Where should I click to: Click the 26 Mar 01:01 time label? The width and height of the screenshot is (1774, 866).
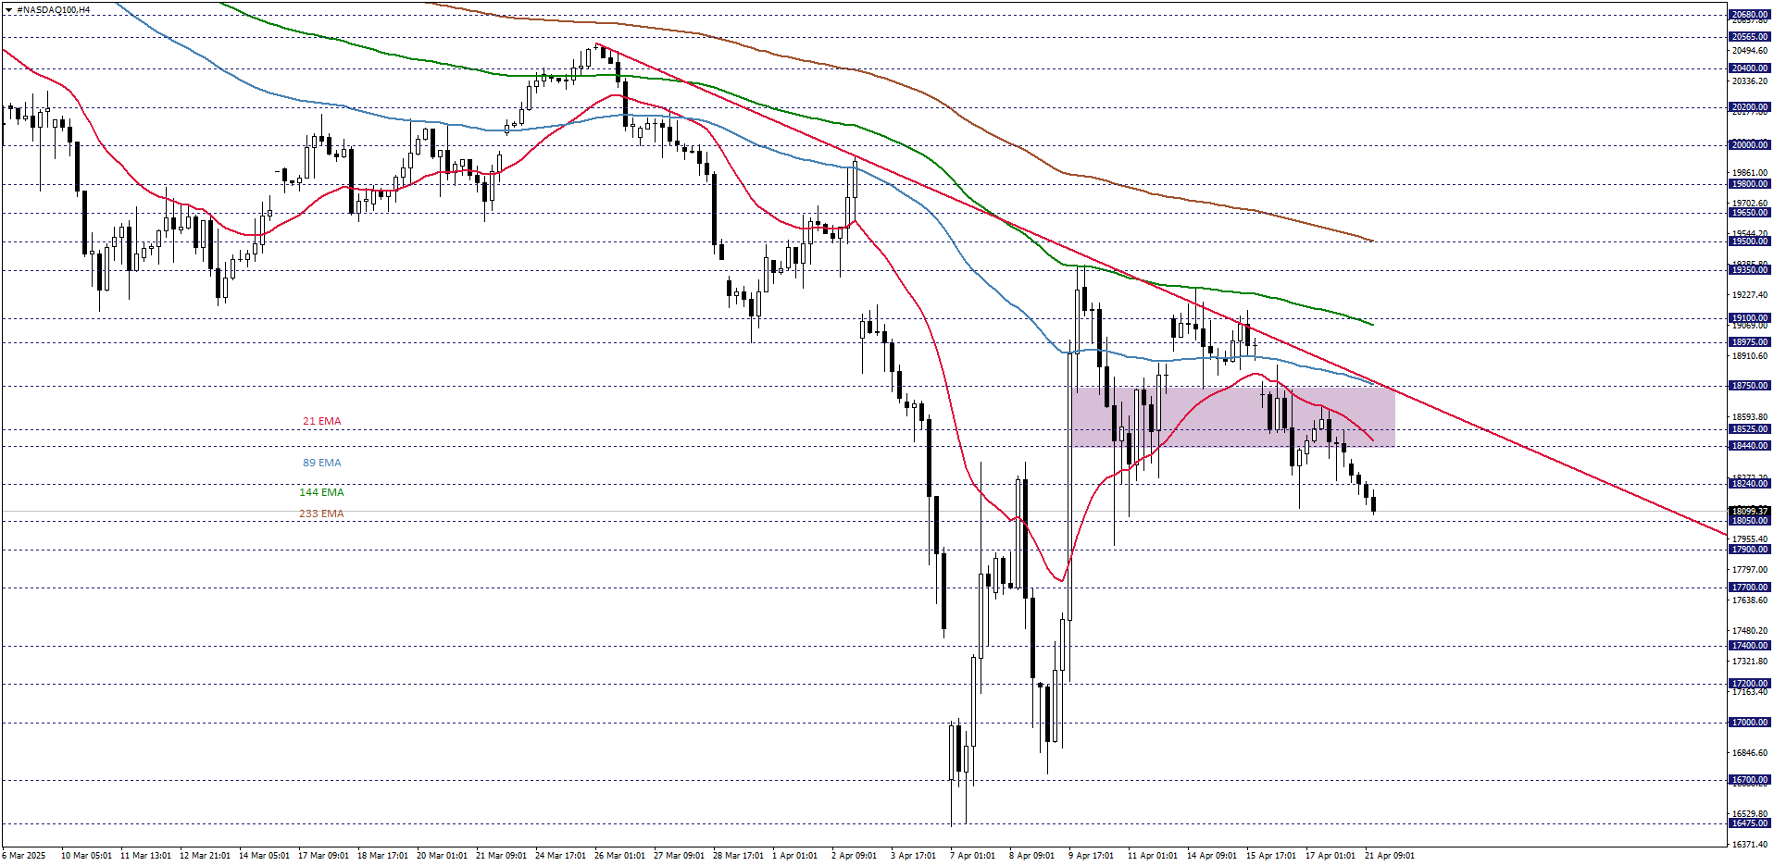619,856
